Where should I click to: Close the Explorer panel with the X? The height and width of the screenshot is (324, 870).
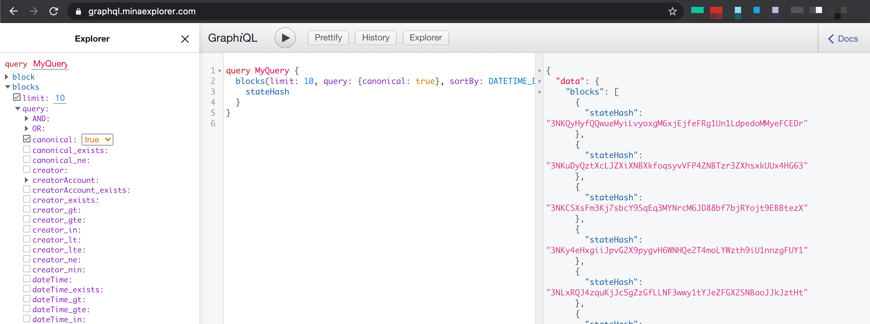185,39
